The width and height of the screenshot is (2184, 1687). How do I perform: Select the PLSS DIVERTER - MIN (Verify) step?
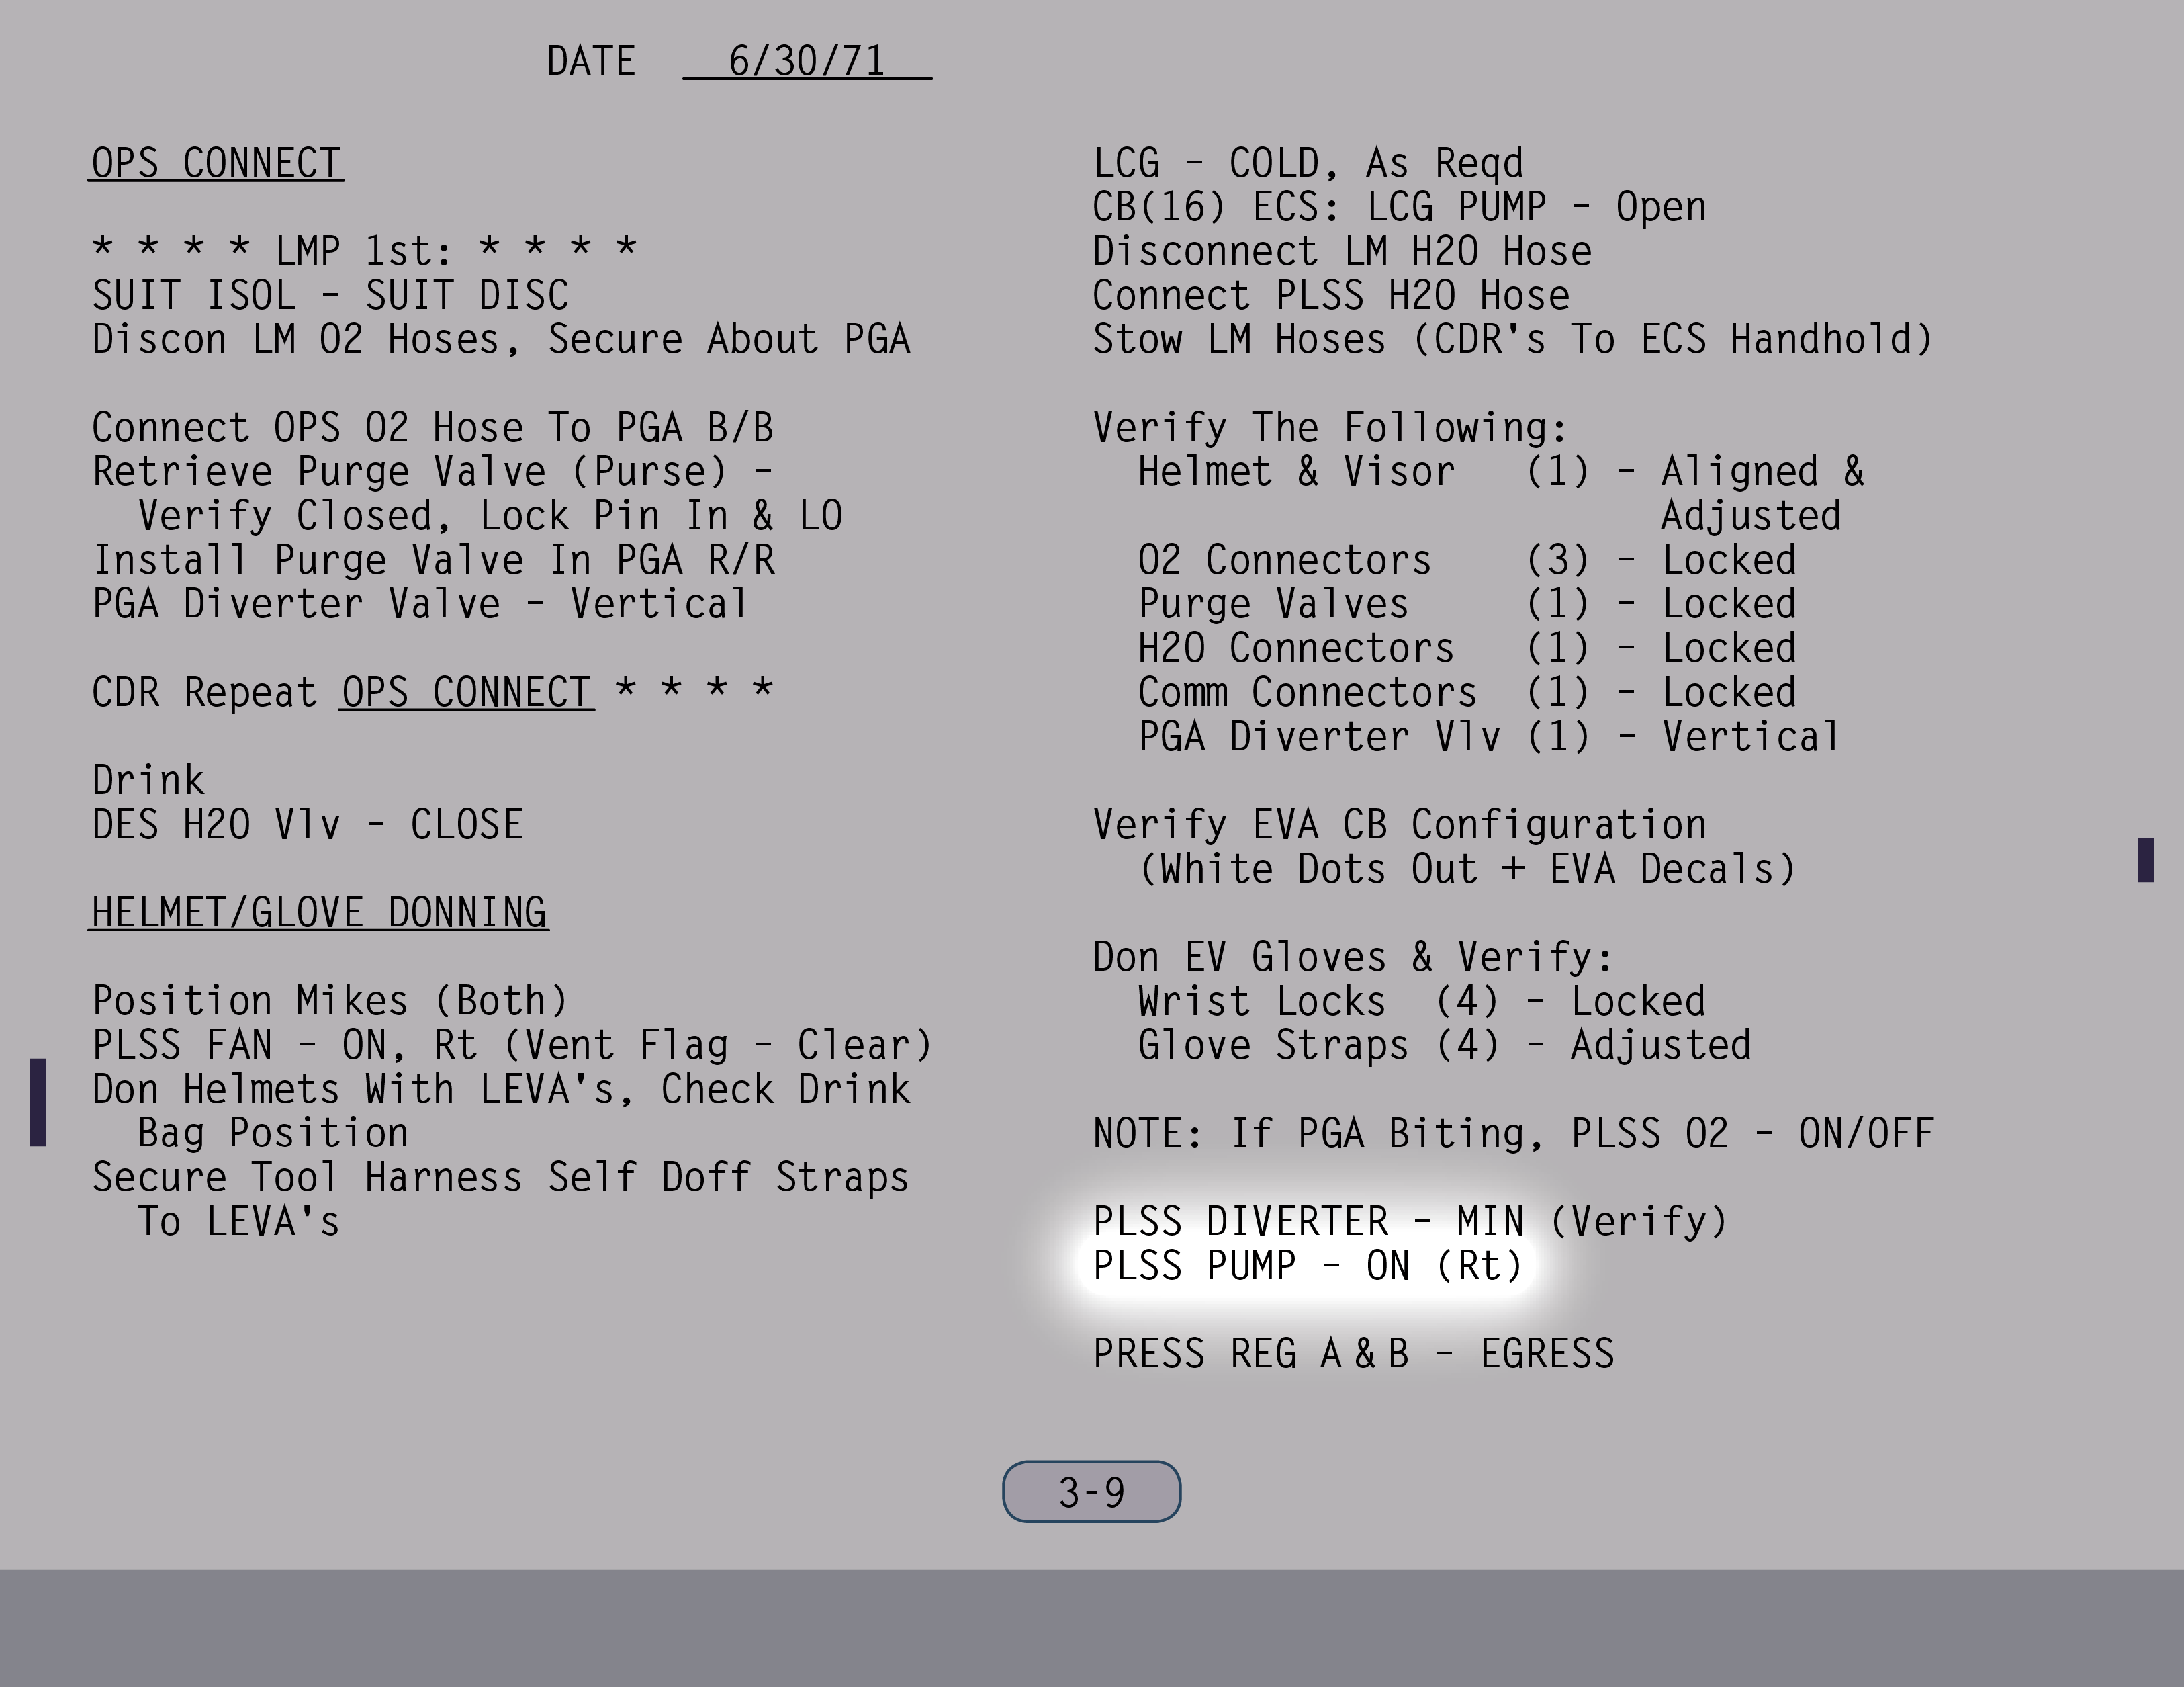click(1409, 1221)
